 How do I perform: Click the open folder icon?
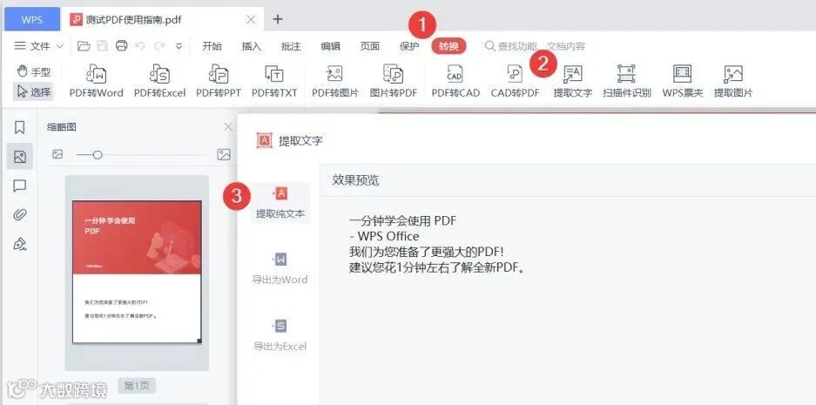point(84,46)
